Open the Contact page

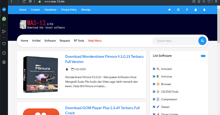[35, 10]
